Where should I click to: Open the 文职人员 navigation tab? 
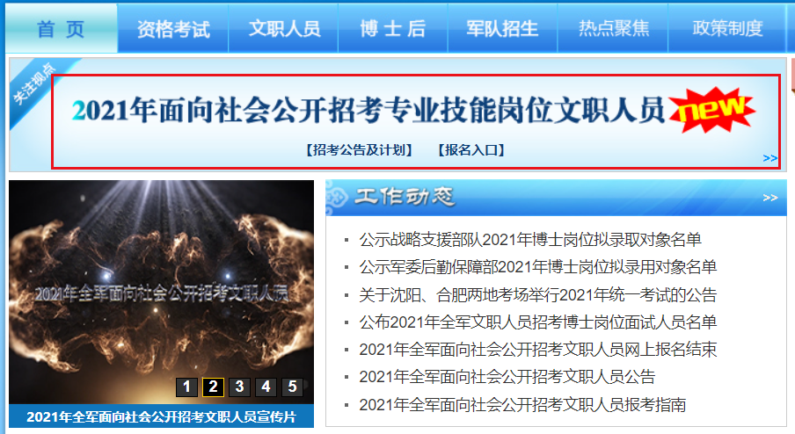coord(284,28)
